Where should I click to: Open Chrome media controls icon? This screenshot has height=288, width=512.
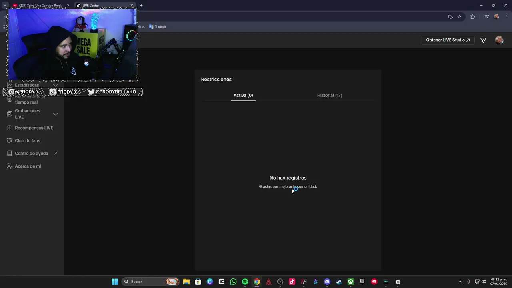coord(487,17)
